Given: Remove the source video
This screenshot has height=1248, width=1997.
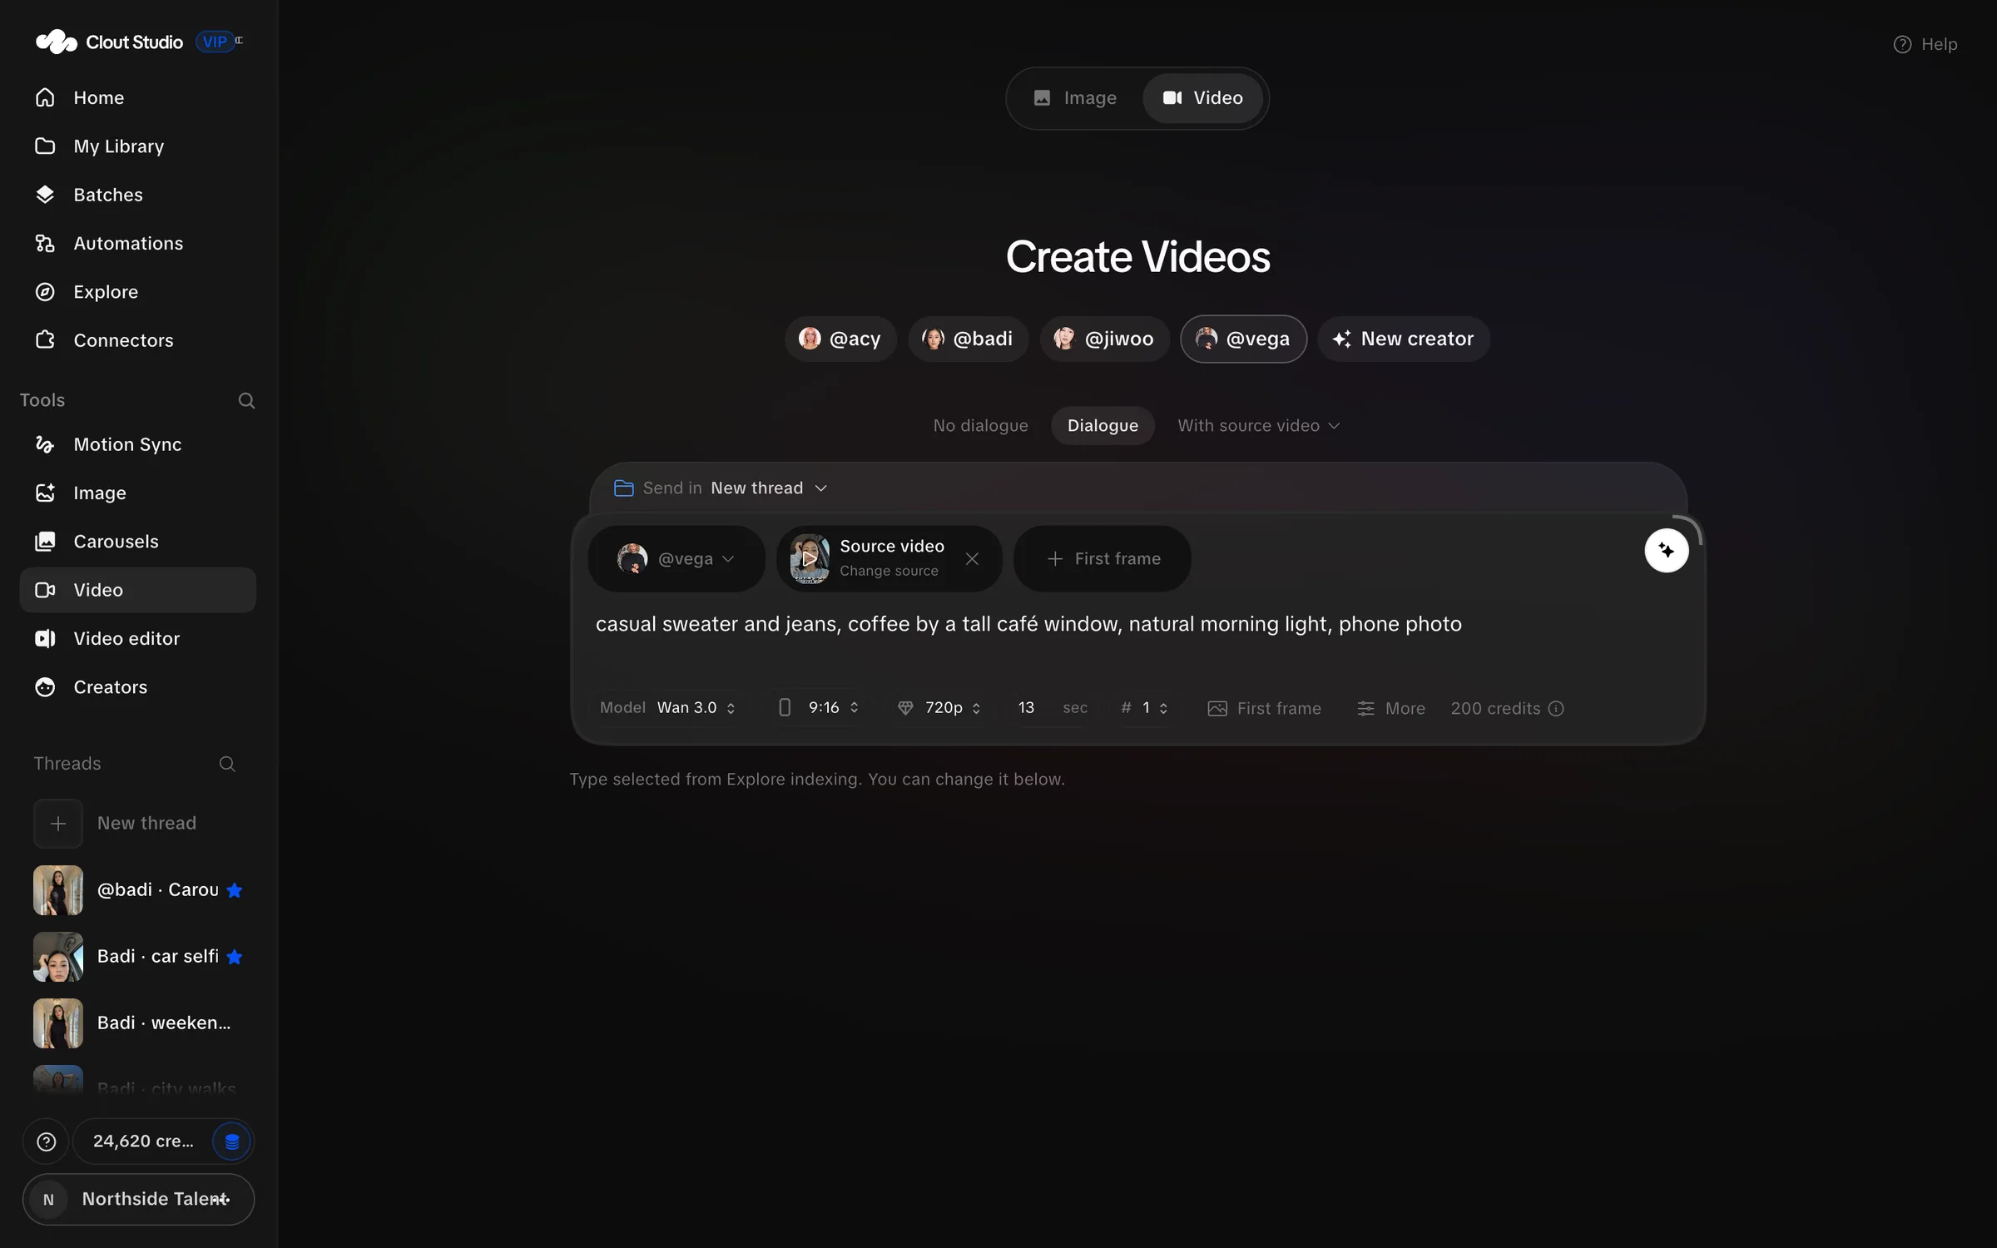Looking at the screenshot, I should coord(972,559).
